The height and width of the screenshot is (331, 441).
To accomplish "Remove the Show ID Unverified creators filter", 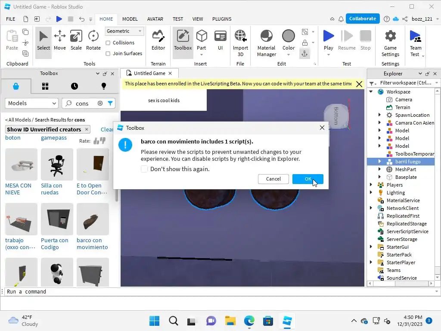I will (x=87, y=129).
